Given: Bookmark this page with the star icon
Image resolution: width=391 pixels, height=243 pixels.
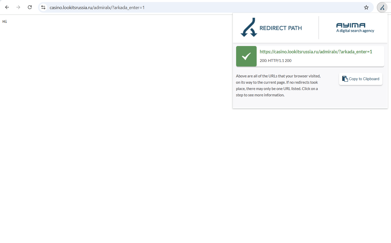Looking at the screenshot, I should pos(366,7).
